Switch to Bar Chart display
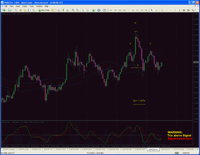This screenshot has height=155, width=200. click(59, 10)
